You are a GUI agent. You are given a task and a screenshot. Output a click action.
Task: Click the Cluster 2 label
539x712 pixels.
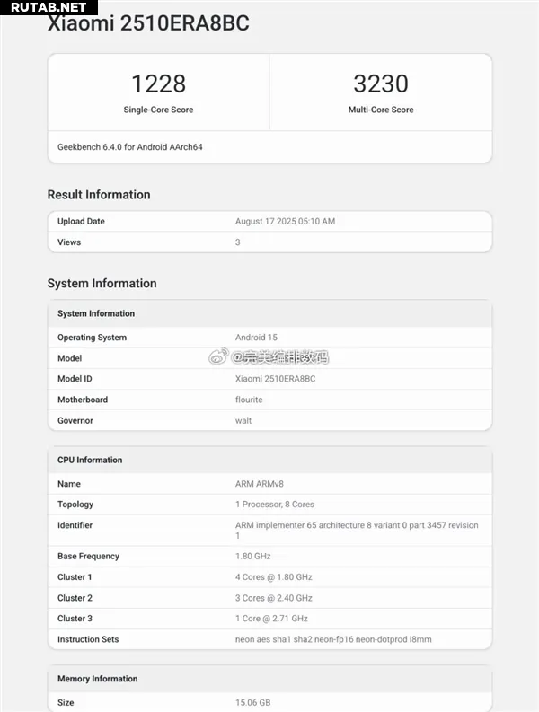click(x=75, y=598)
